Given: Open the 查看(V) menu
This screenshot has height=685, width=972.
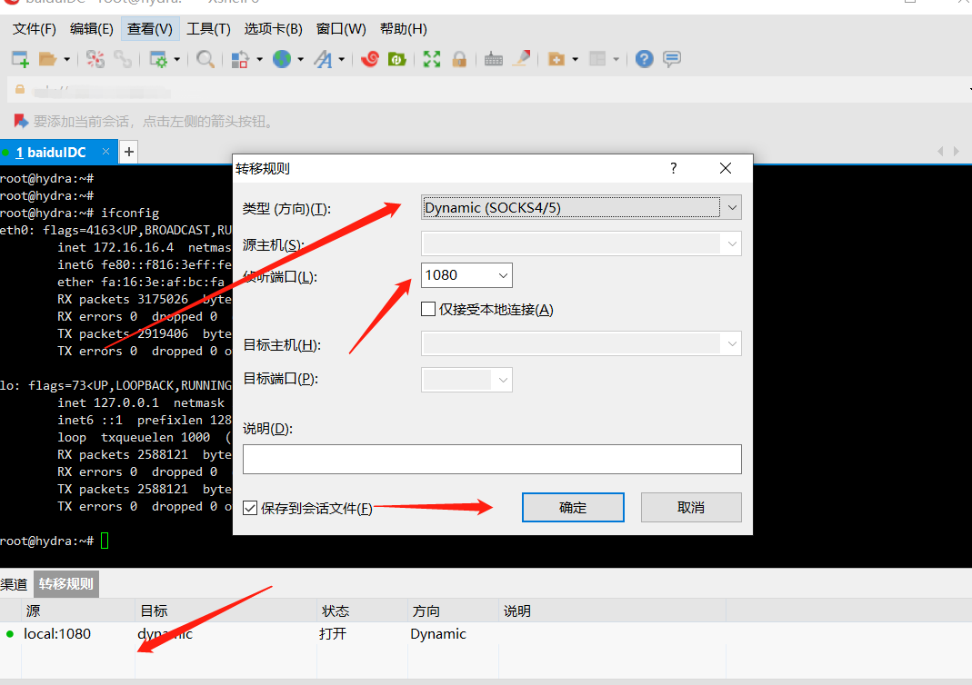Looking at the screenshot, I should (148, 28).
